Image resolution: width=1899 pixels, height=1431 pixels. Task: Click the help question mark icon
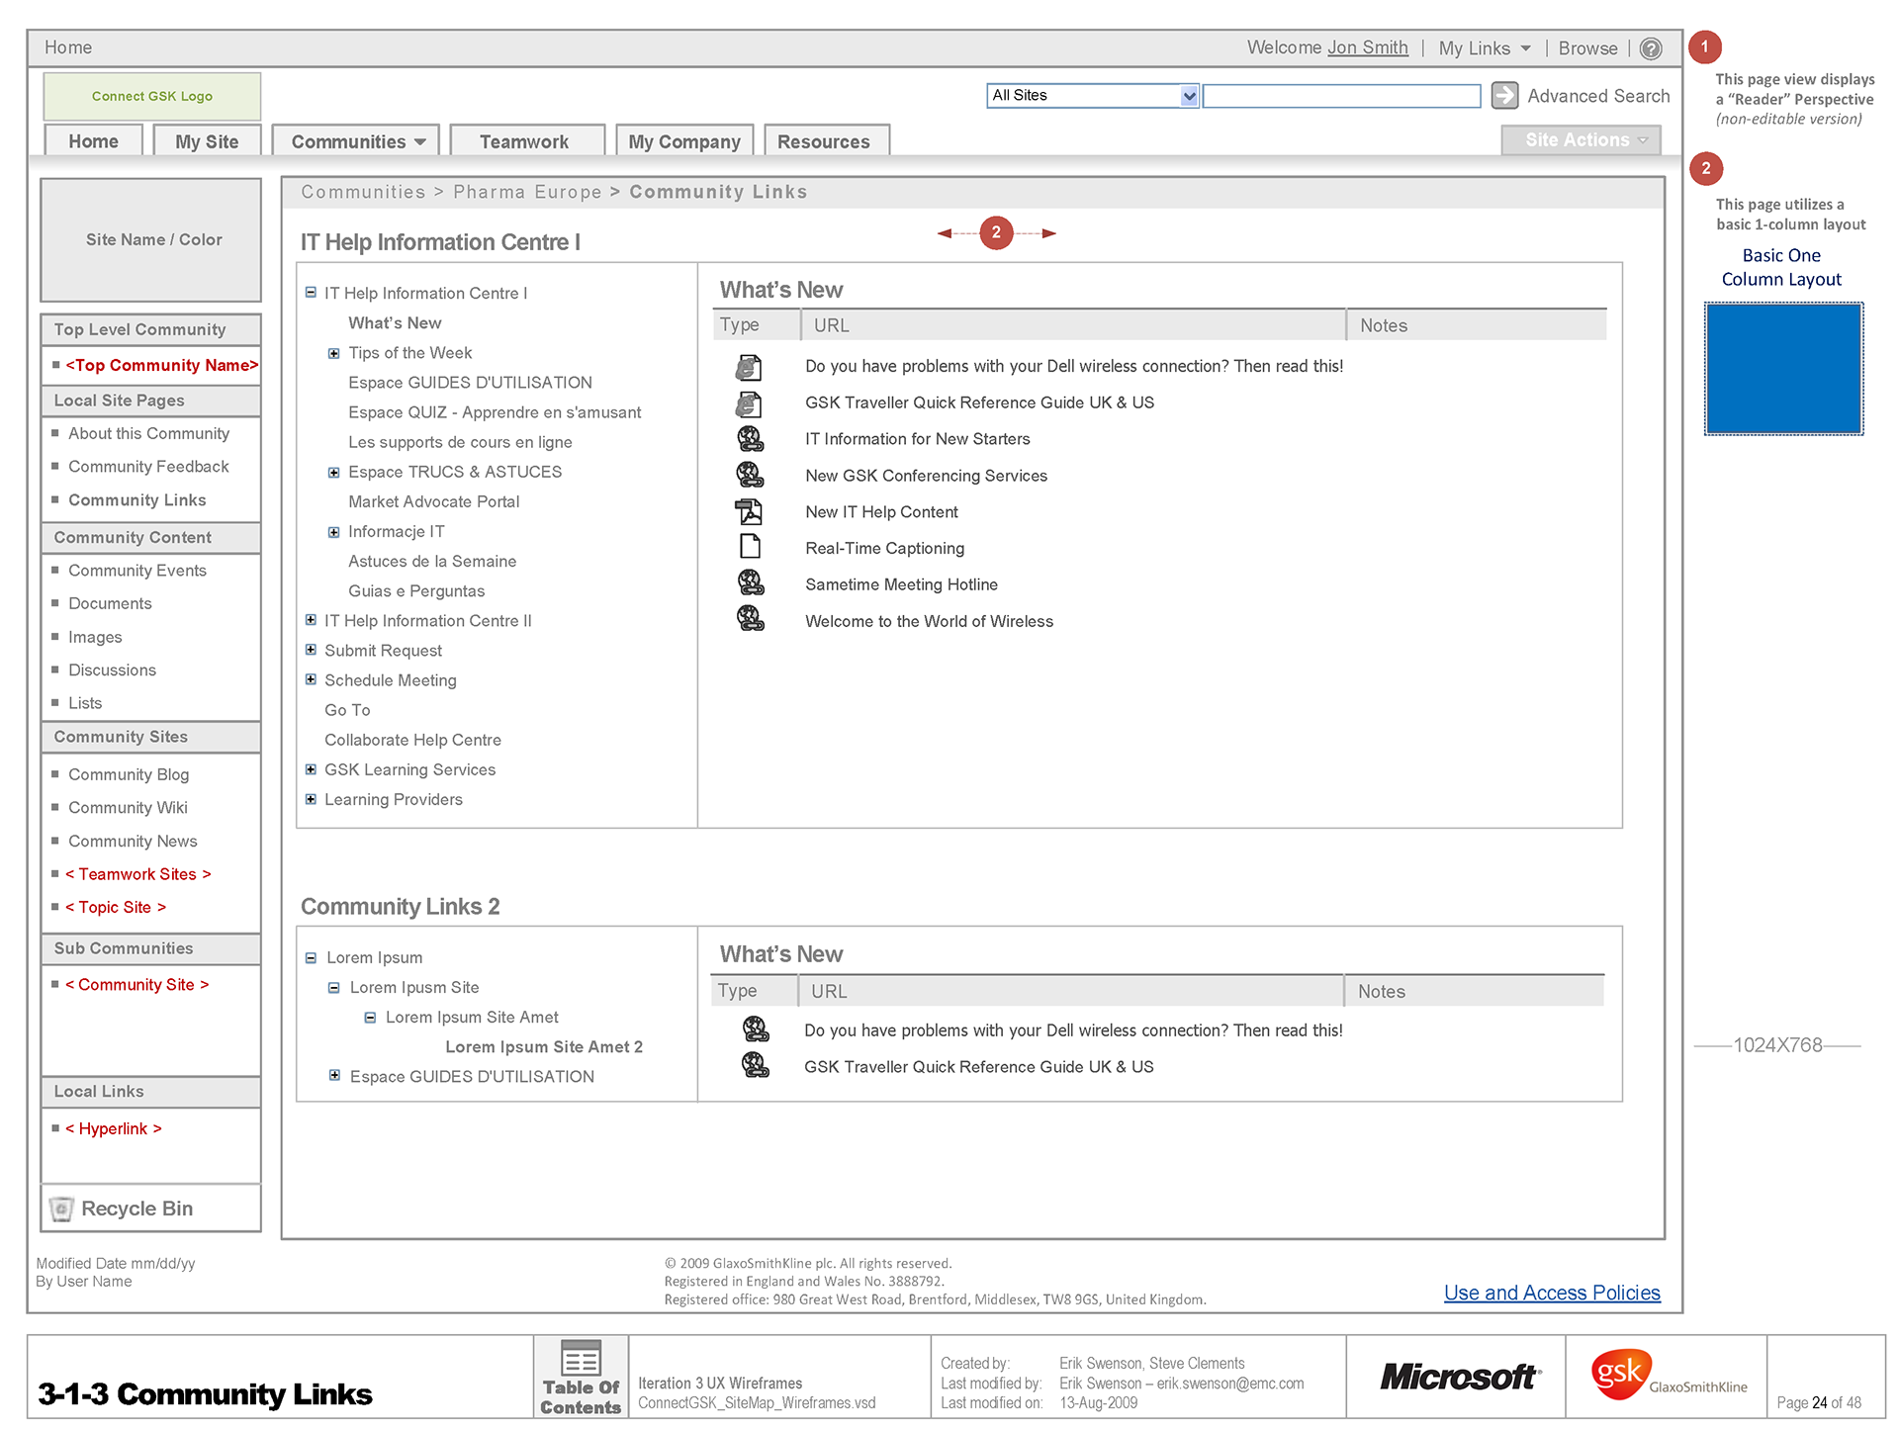pyautogui.click(x=1650, y=48)
